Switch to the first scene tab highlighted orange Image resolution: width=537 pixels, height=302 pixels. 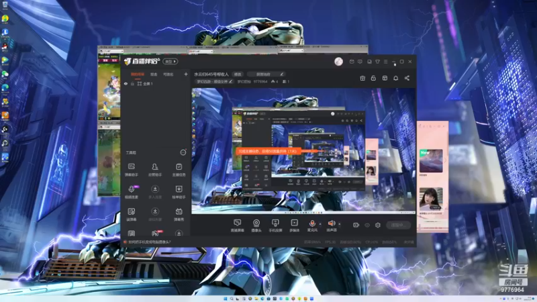138,74
